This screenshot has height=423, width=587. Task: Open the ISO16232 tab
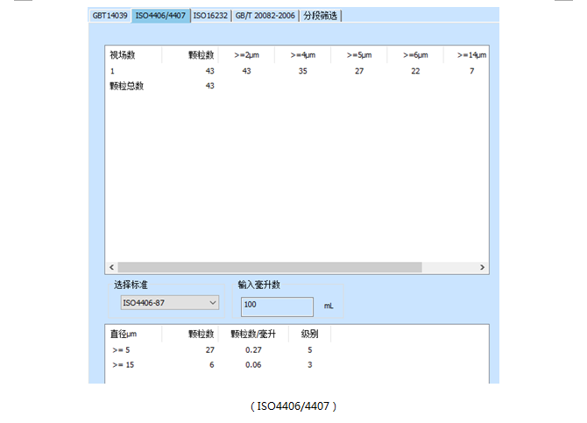[x=210, y=16]
